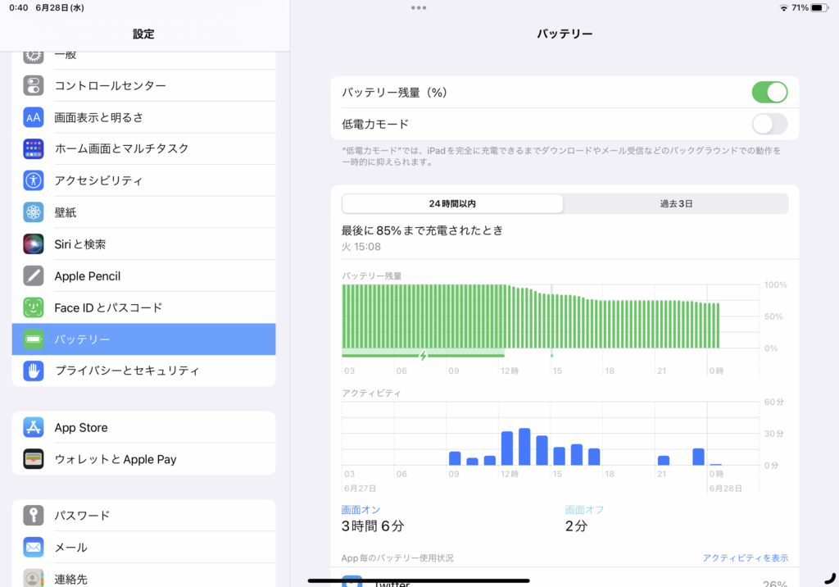
Task: Tap the Contacts icon
Action: point(33,578)
